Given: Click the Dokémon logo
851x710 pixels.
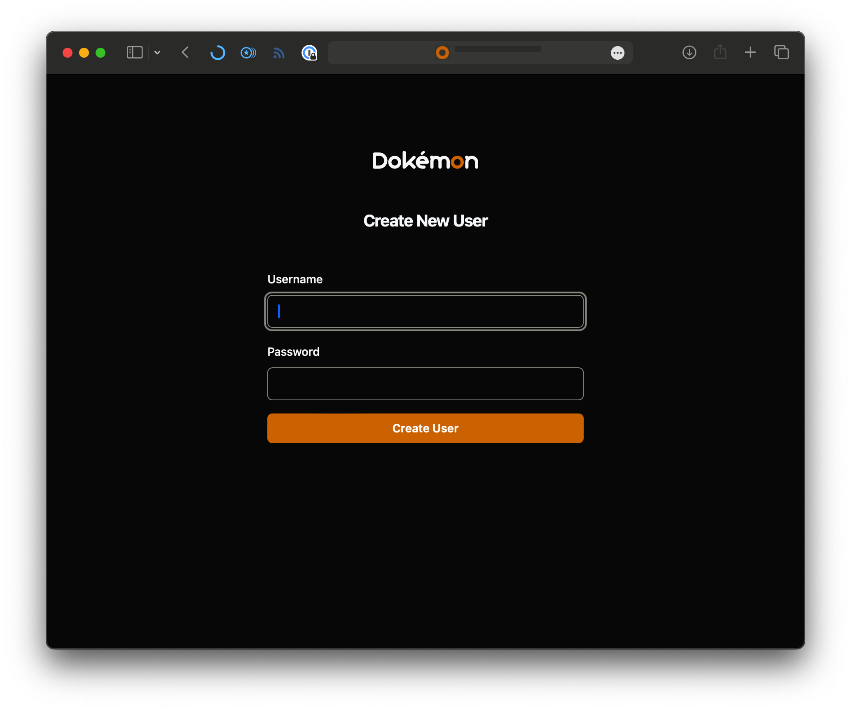Looking at the screenshot, I should point(425,160).
